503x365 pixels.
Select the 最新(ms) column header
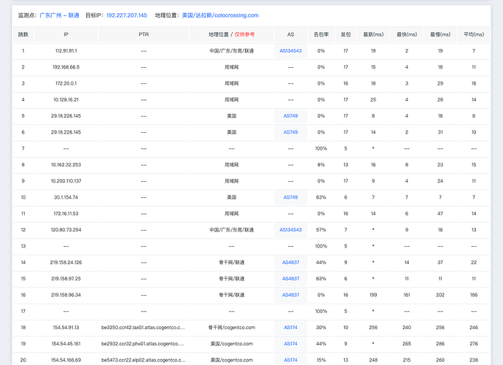pos(373,34)
